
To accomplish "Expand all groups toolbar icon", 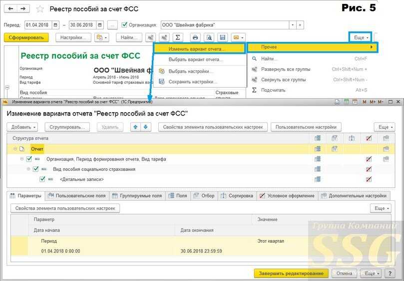I will click(x=150, y=37).
